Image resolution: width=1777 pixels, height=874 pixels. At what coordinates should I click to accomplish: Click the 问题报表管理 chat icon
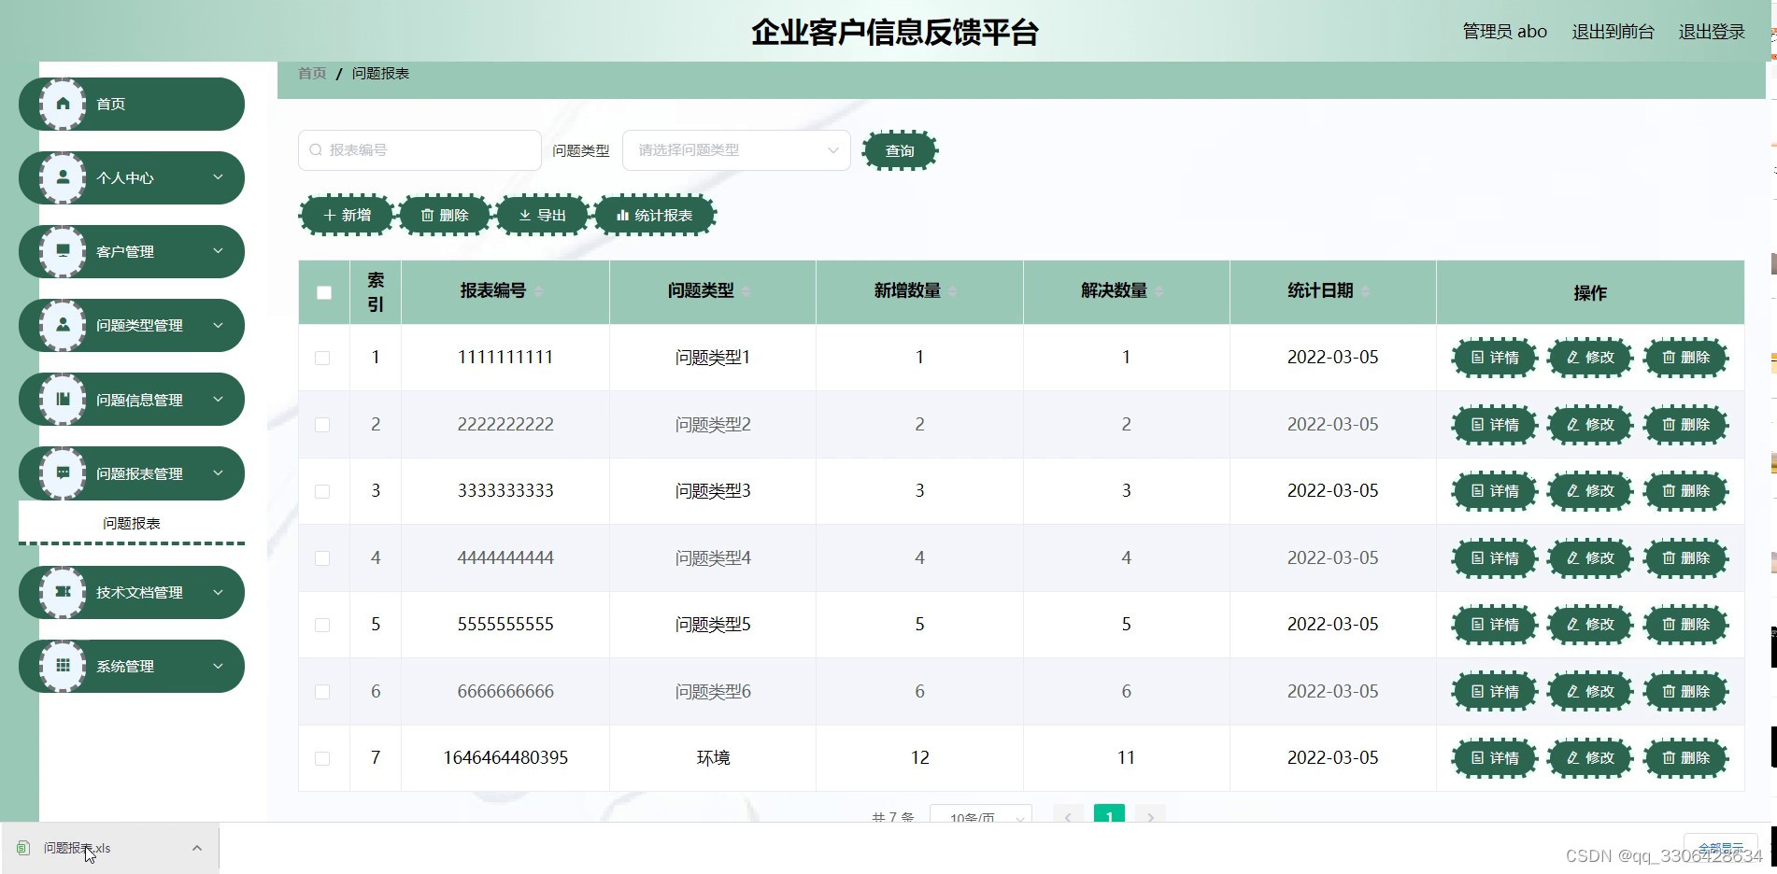[63, 473]
